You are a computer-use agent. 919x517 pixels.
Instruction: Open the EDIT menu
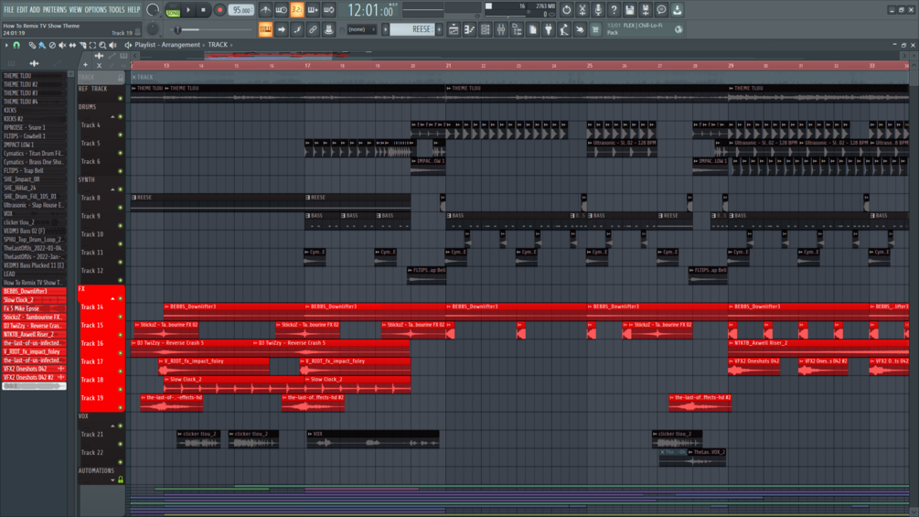click(x=22, y=10)
